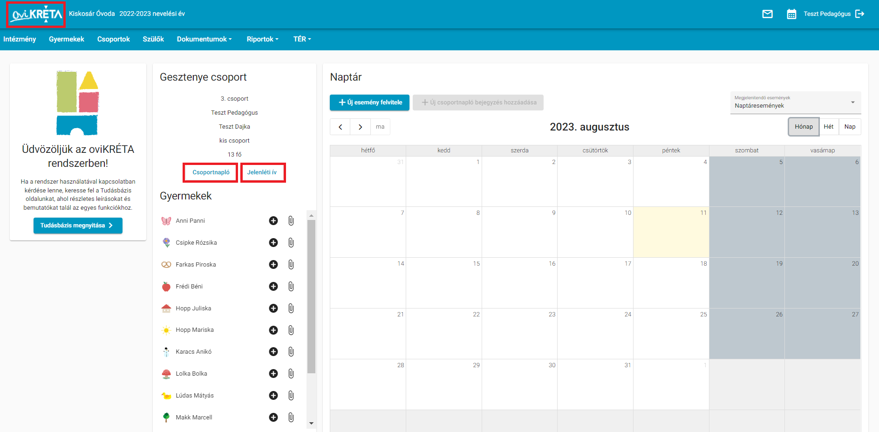Click paperclip icon for Csipke Rózsika

pos(291,243)
